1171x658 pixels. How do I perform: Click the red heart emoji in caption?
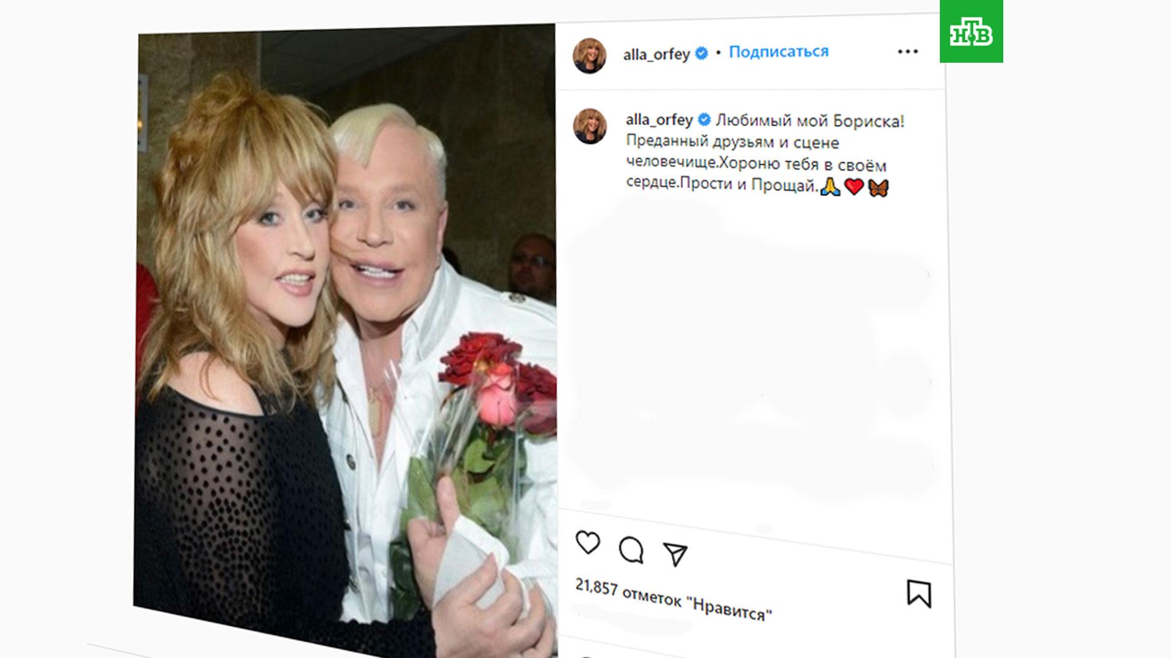[854, 187]
